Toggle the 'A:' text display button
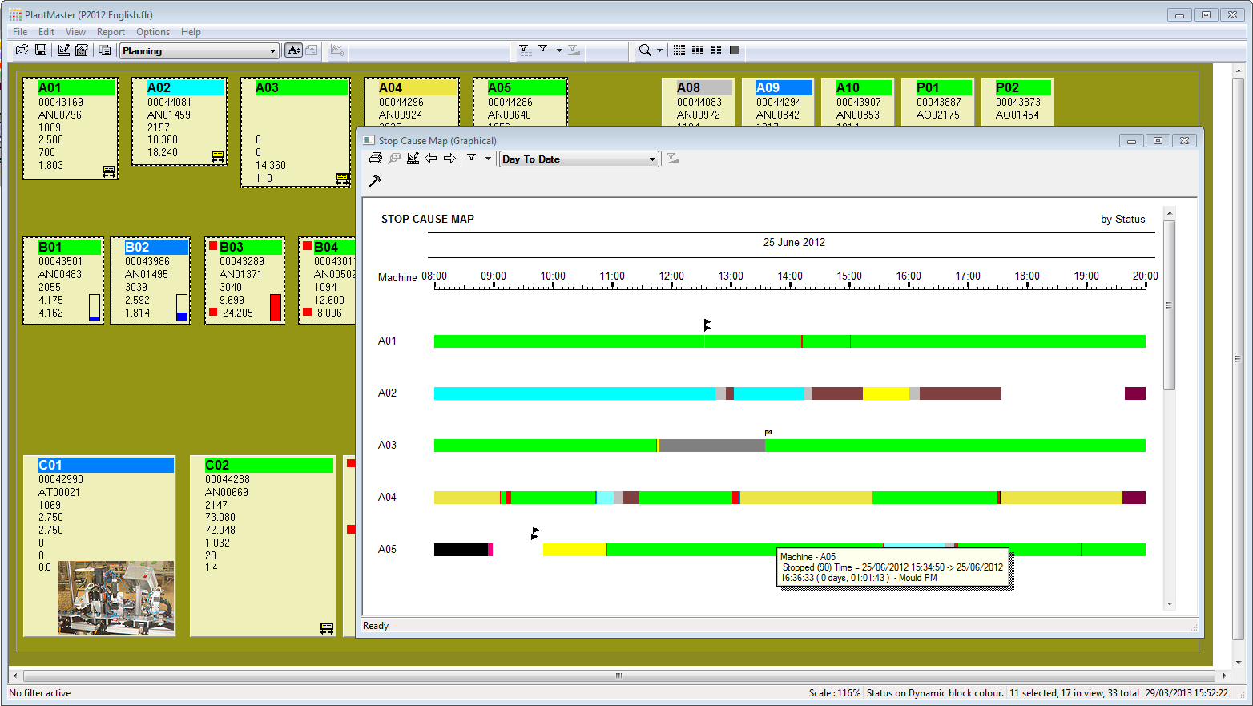The height and width of the screenshot is (706, 1253). 293,50
